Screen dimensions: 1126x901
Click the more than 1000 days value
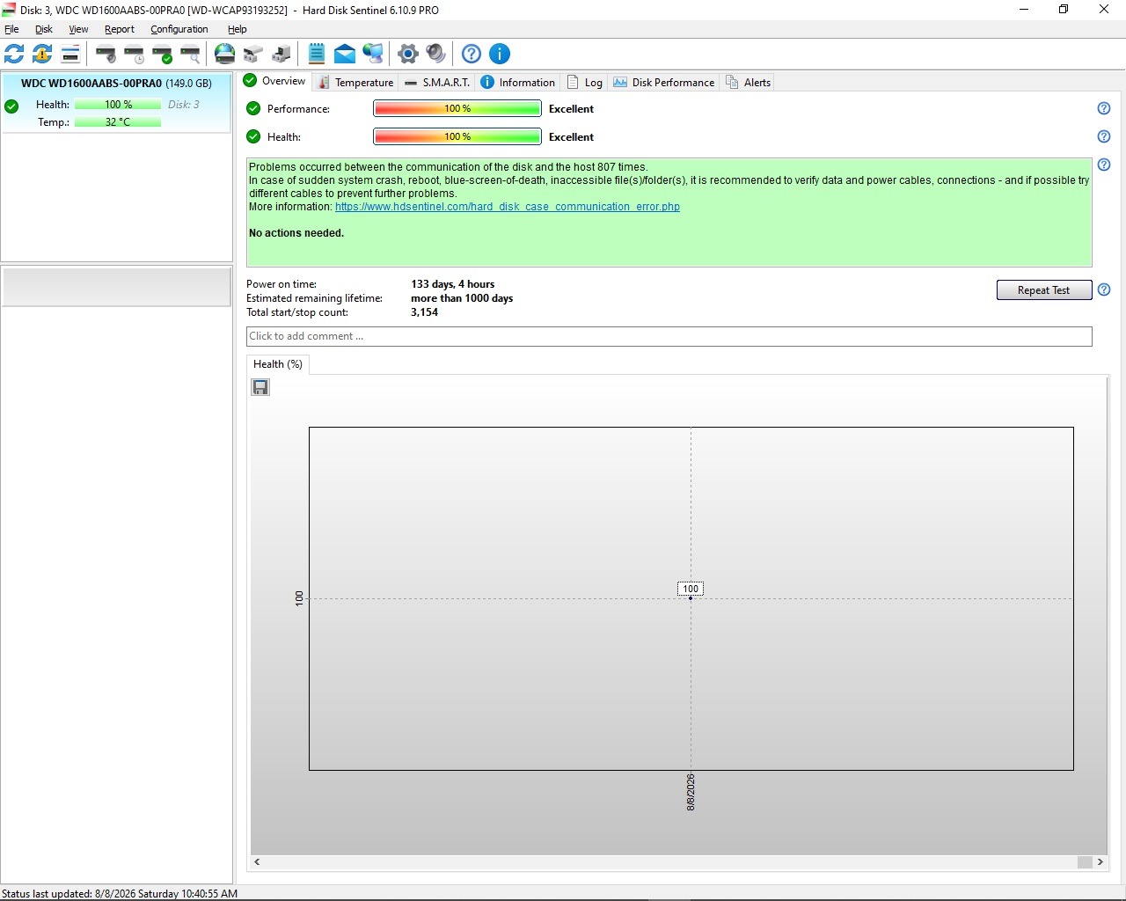coord(462,298)
